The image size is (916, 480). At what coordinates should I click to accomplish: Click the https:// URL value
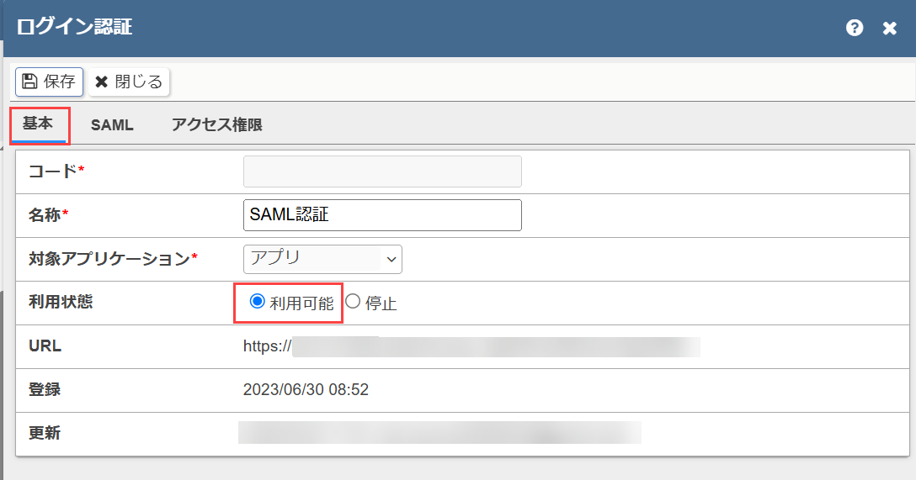471,346
